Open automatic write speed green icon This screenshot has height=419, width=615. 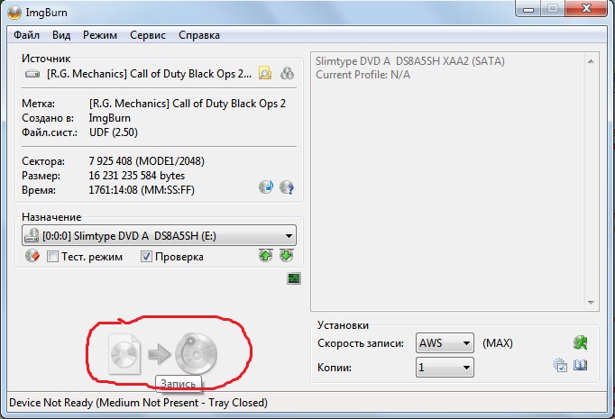(581, 342)
